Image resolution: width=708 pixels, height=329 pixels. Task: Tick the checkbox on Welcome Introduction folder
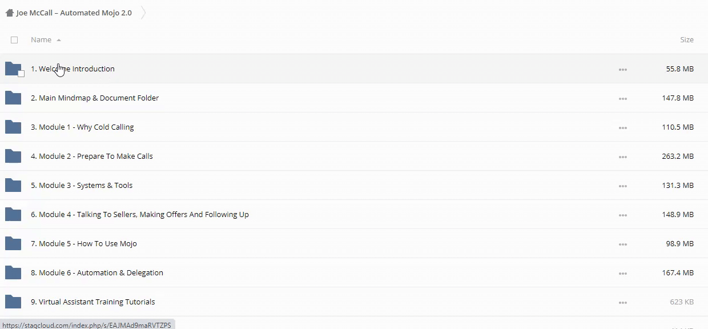point(21,74)
